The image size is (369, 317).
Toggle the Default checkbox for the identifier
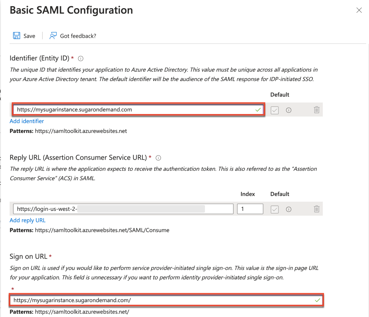(x=274, y=110)
